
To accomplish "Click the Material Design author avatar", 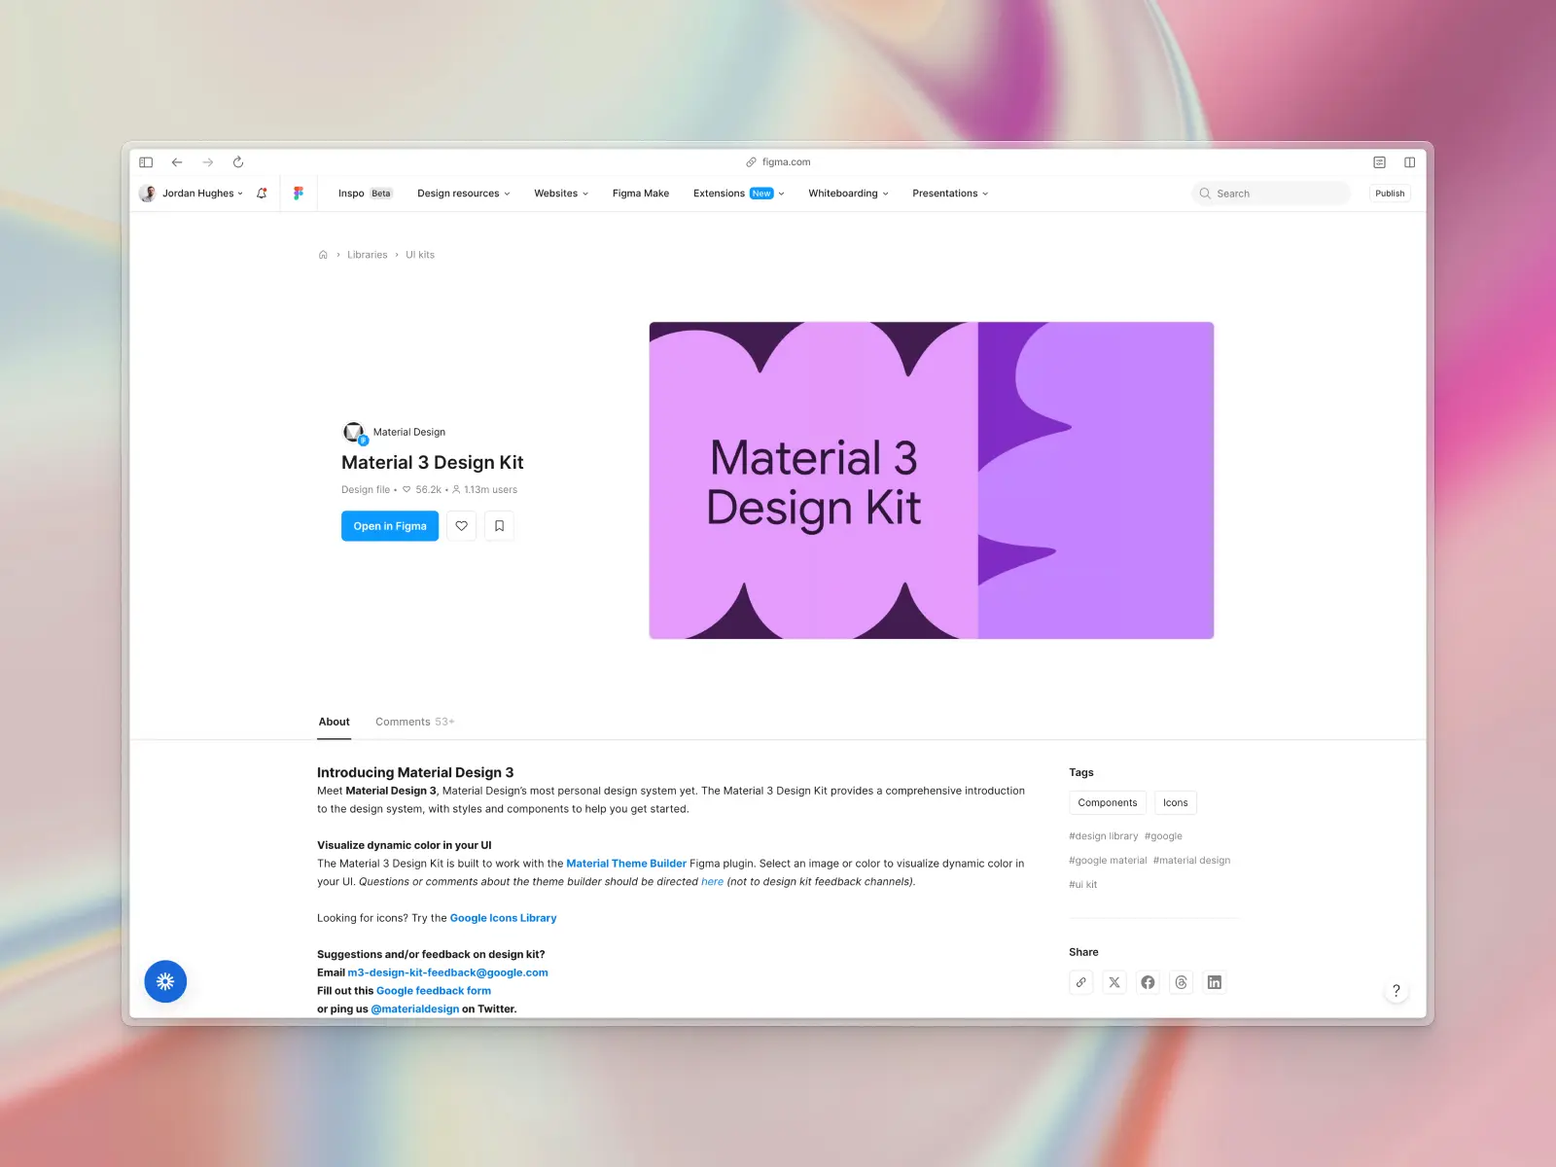I will [x=354, y=432].
